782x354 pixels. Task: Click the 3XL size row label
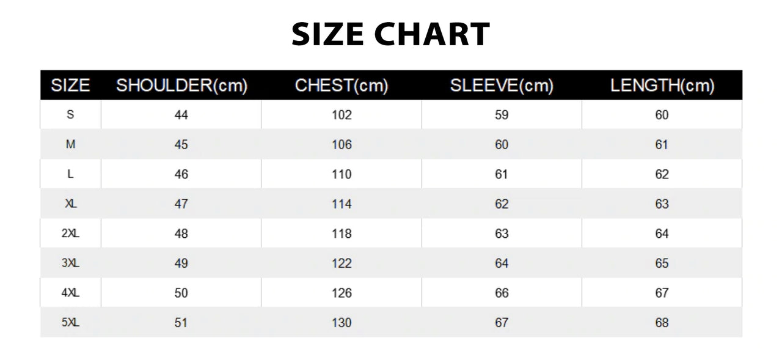click(x=70, y=264)
